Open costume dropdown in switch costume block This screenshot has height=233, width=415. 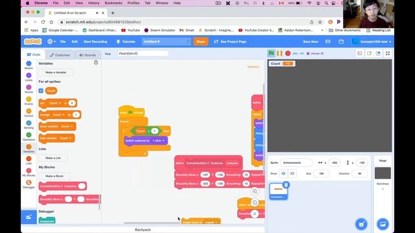[158, 140]
